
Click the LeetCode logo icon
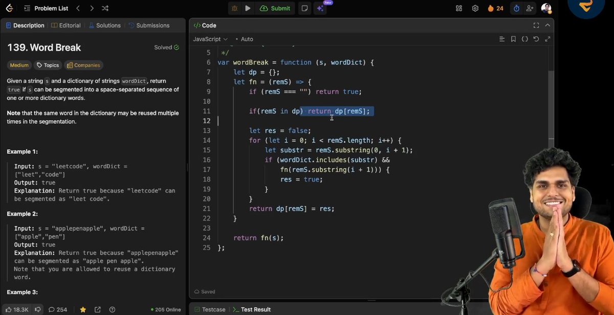coord(10,8)
